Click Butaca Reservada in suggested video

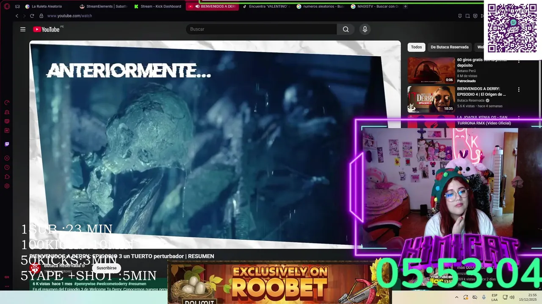tap(470, 100)
